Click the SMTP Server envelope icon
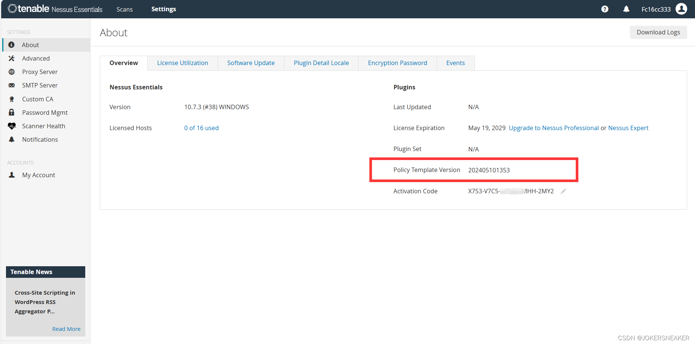 point(12,85)
